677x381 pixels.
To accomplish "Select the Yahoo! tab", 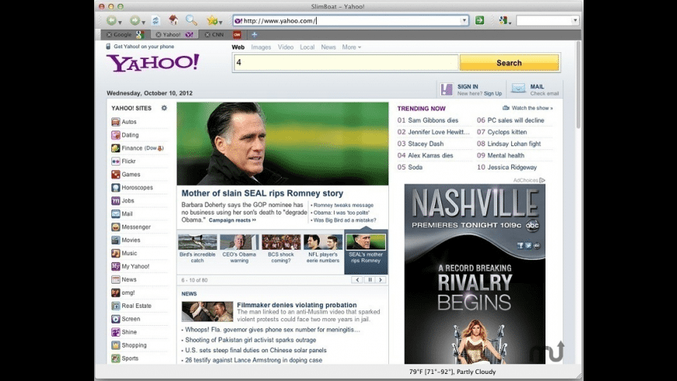I will [176, 34].
